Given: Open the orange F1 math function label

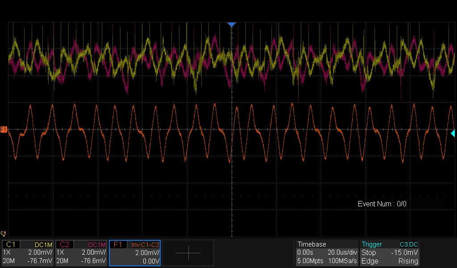Looking at the screenshot, I should point(118,245).
